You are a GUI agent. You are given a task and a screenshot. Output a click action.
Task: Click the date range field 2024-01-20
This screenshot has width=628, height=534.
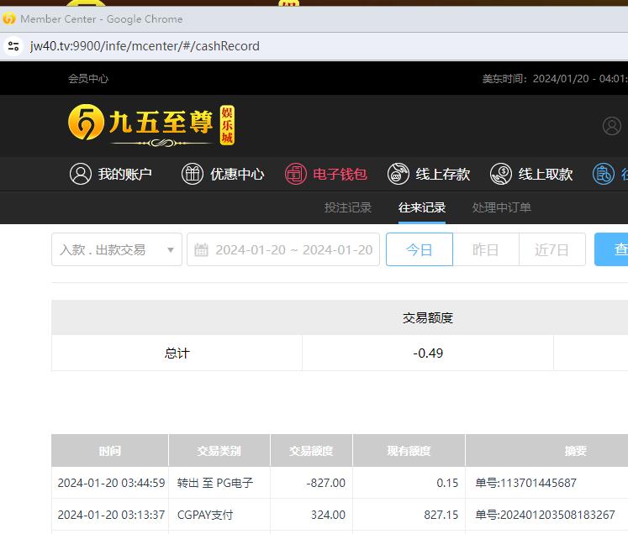pyautogui.click(x=283, y=249)
